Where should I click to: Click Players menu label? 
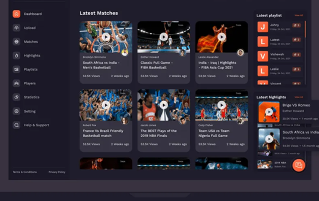[x=30, y=83]
